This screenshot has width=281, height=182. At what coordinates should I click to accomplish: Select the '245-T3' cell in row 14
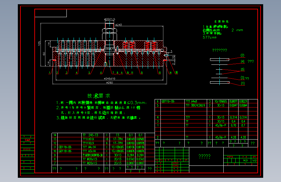click(x=93, y=135)
